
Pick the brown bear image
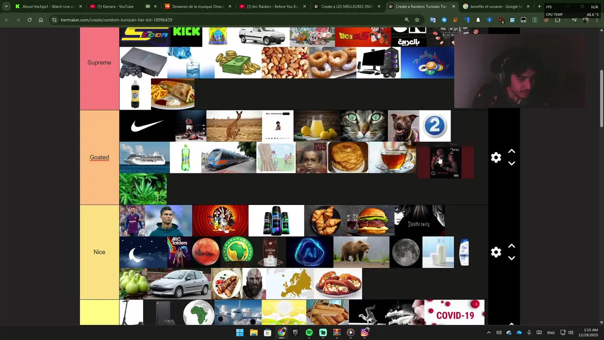(x=361, y=252)
